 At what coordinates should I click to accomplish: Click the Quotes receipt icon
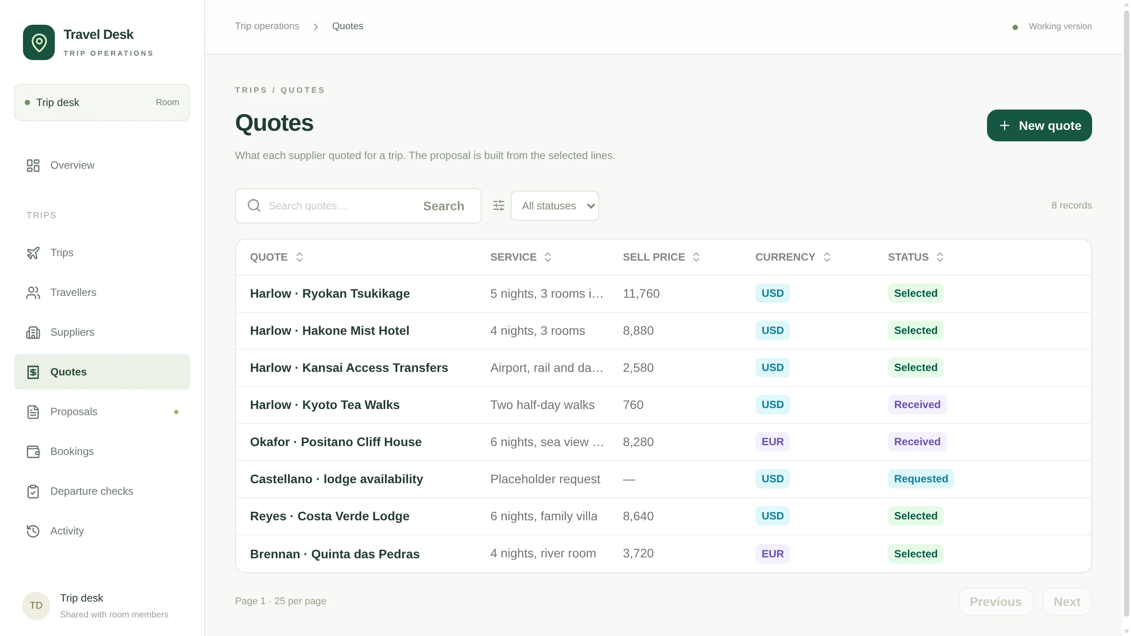33,372
